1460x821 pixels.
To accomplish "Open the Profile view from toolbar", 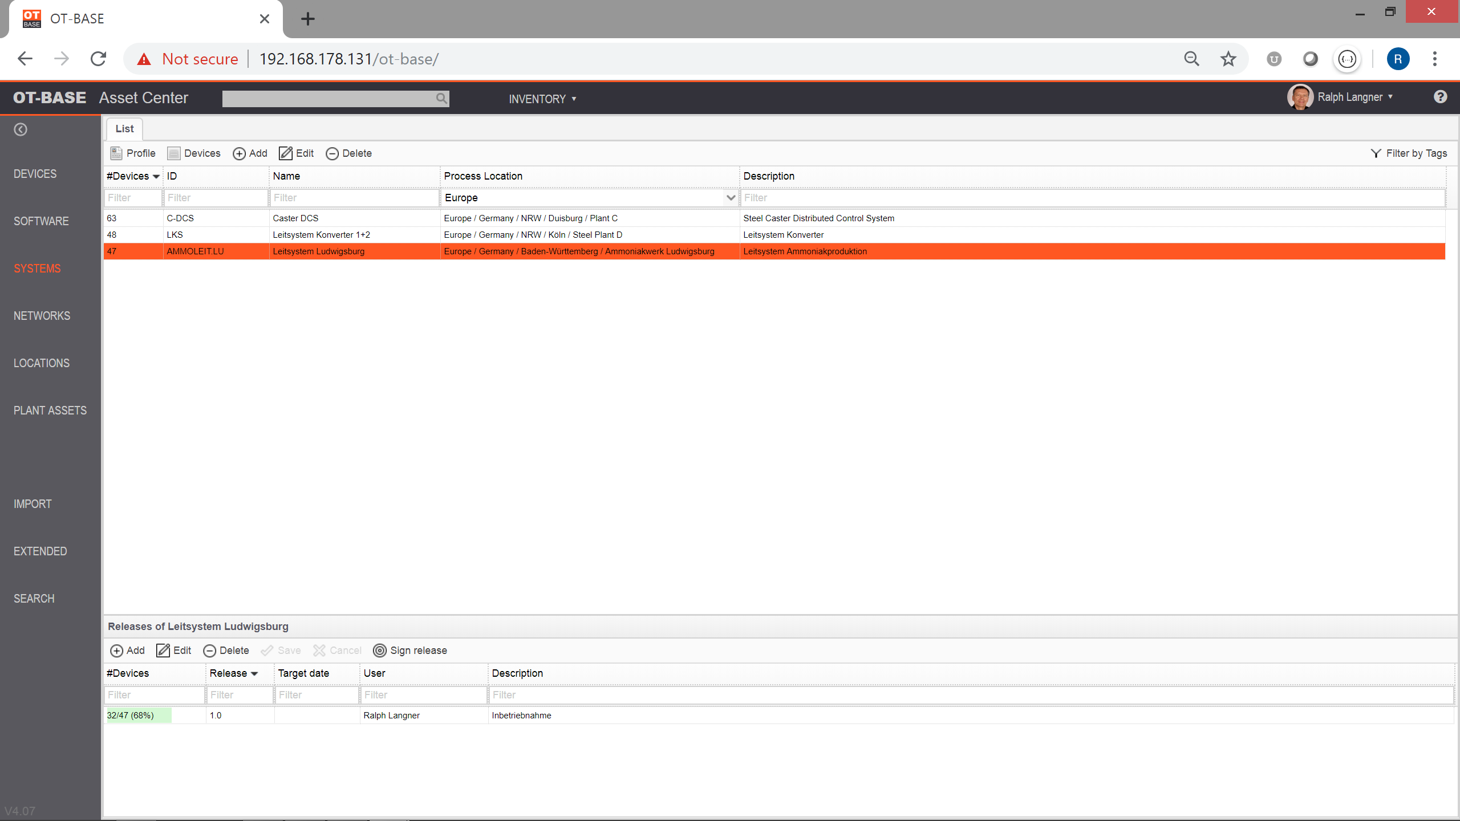I will click(x=133, y=153).
